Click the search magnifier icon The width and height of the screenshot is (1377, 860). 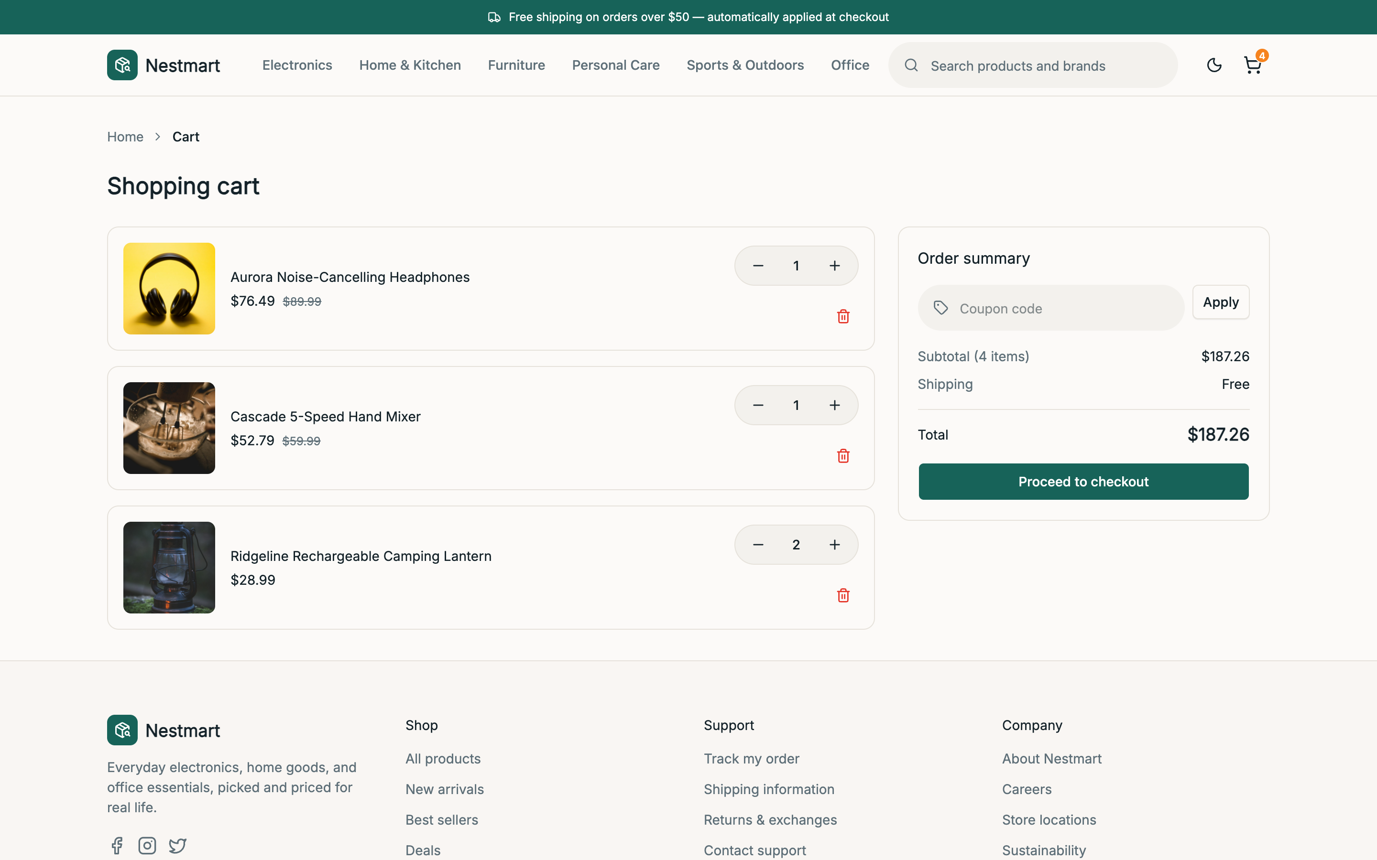[x=911, y=65]
